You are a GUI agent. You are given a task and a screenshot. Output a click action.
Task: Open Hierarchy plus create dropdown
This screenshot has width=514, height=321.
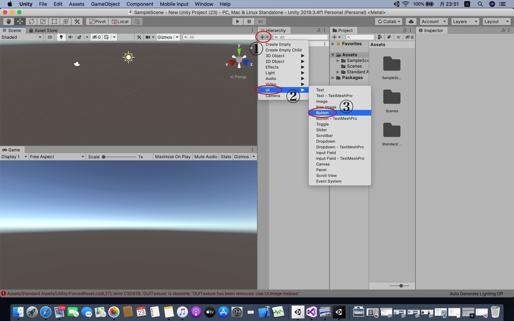click(x=264, y=37)
